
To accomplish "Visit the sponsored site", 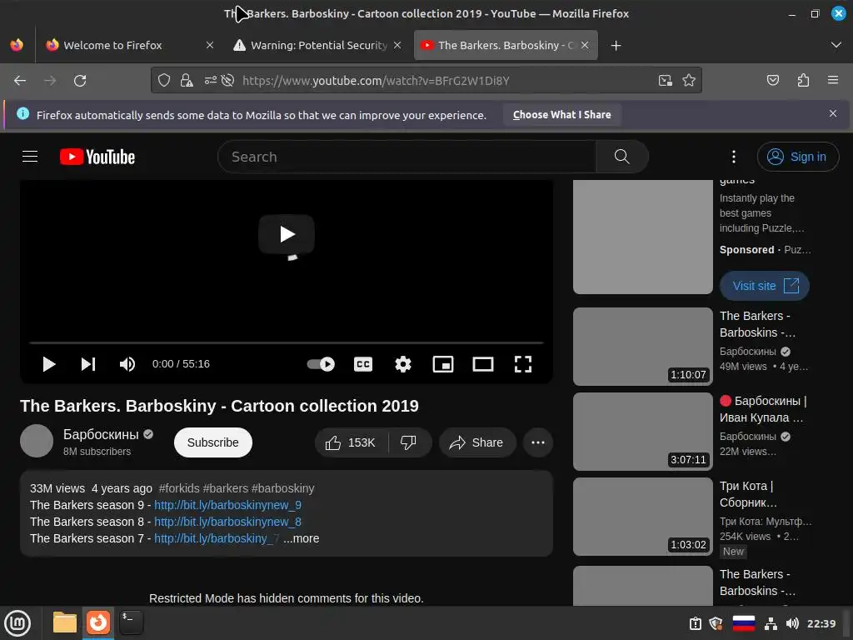I will coord(765,286).
